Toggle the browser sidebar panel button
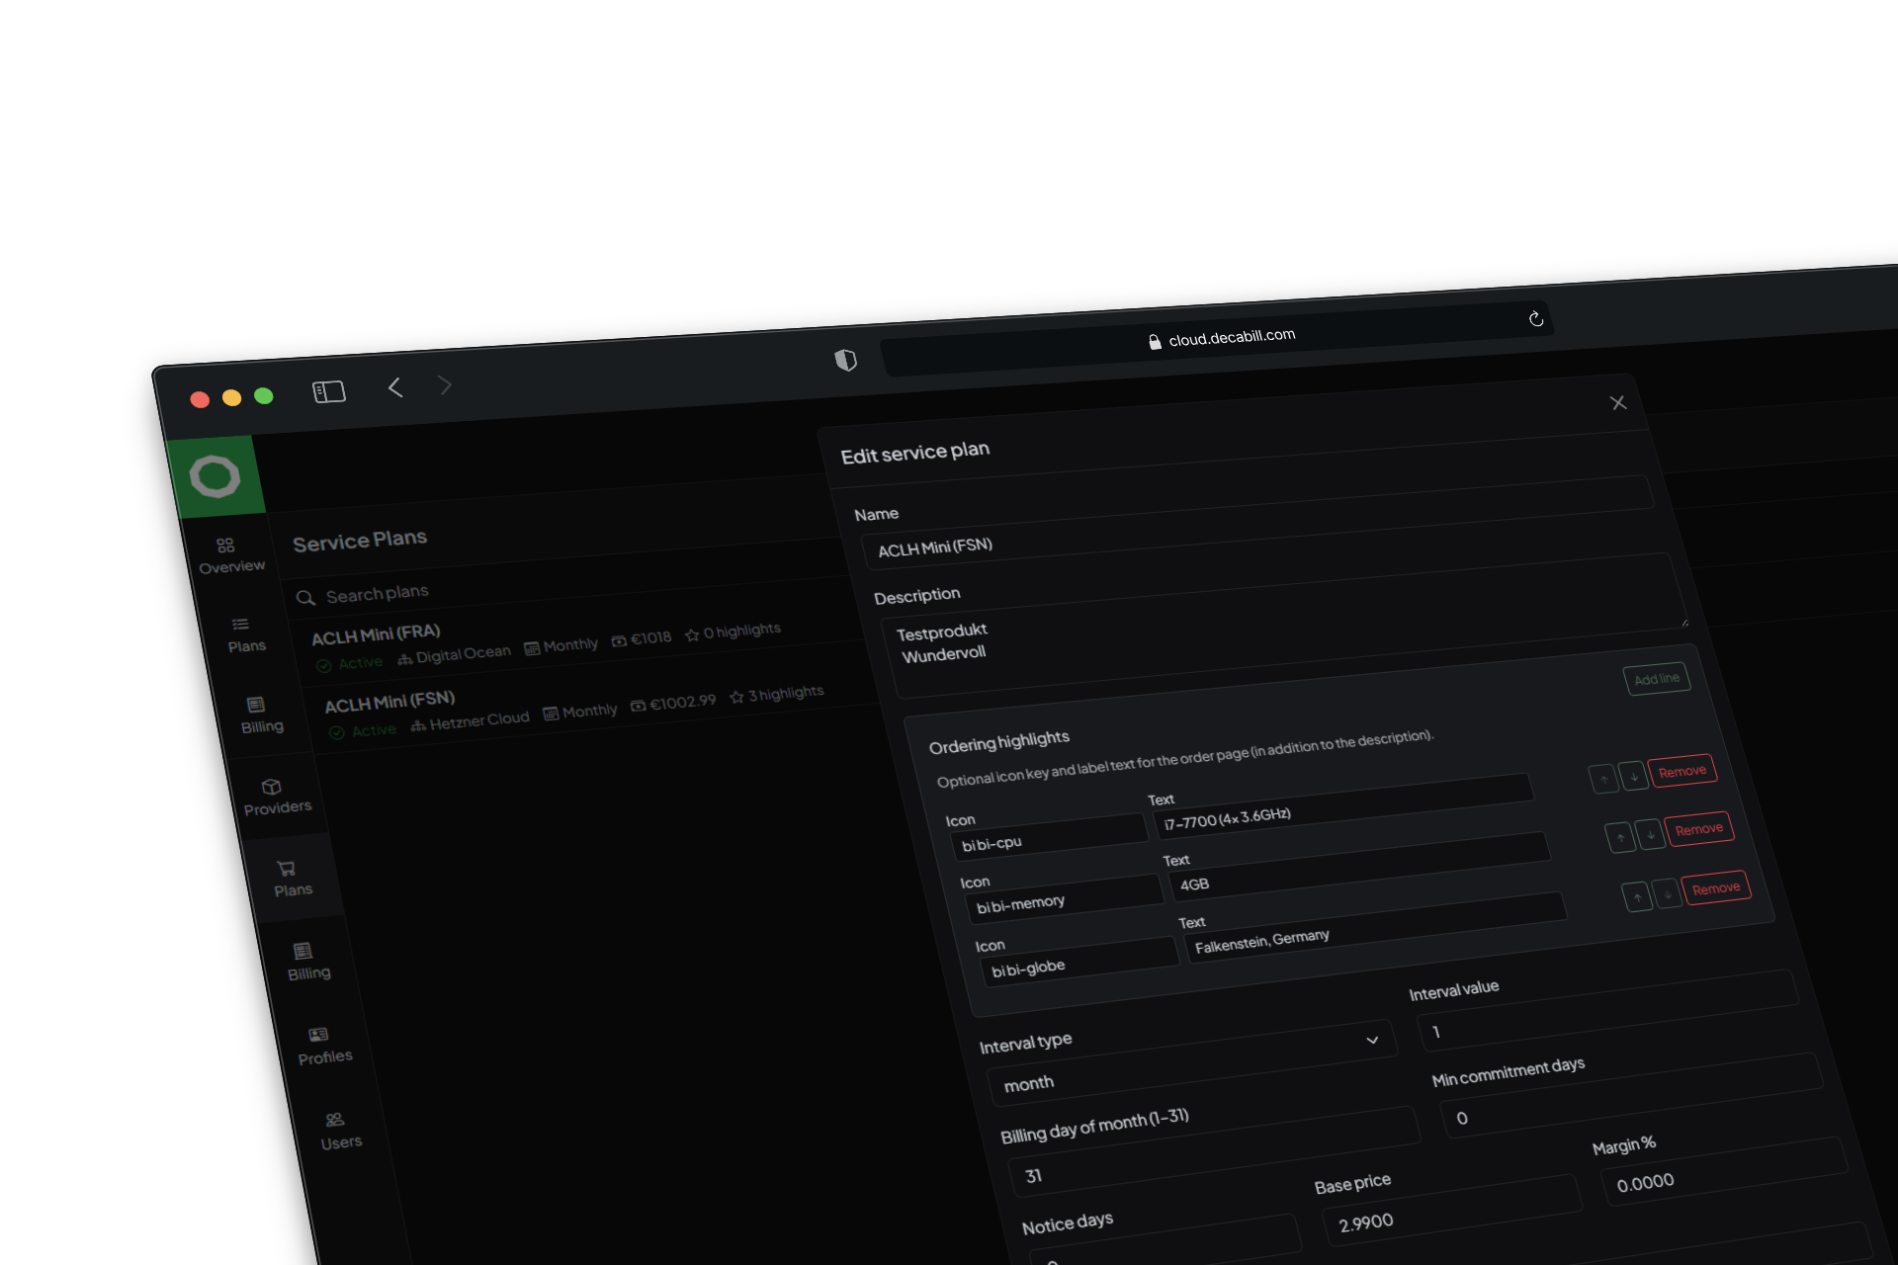Screen dimensions: 1898x1265 click(329, 391)
